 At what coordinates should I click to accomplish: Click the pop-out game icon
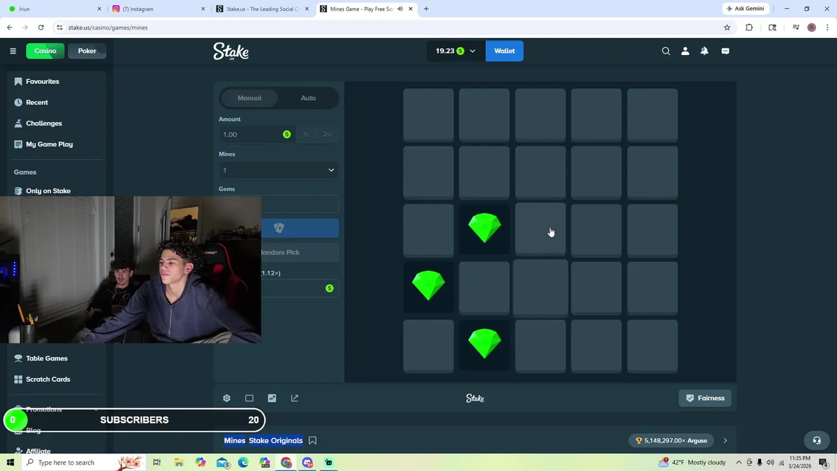point(294,398)
